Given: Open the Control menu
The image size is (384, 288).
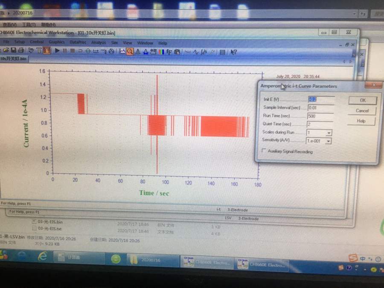Looking at the screenshot, I should [37, 42].
